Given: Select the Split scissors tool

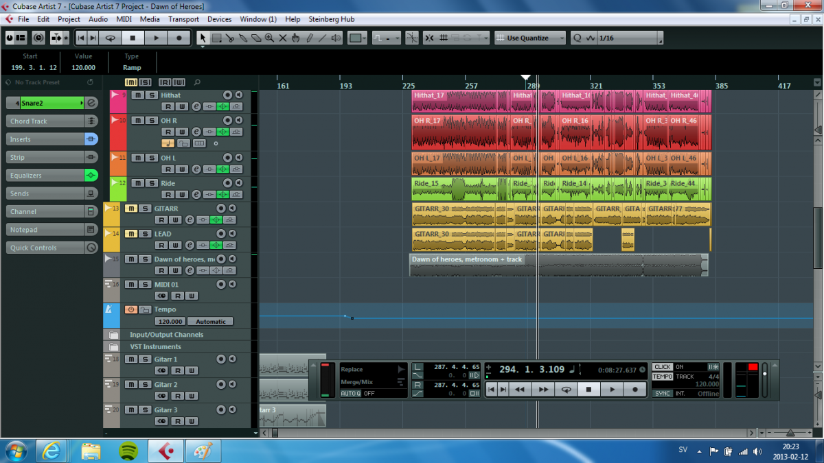Looking at the screenshot, I should pos(230,38).
